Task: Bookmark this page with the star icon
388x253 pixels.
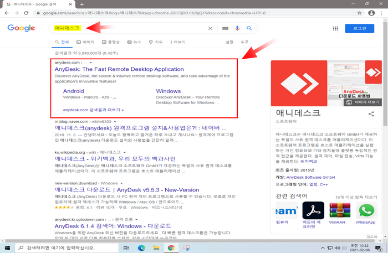Action: (359, 13)
